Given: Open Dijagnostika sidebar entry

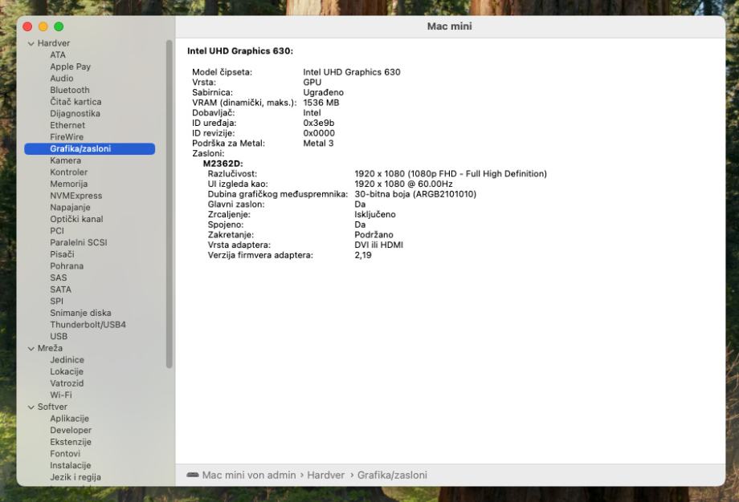Looking at the screenshot, I should click(x=75, y=113).
